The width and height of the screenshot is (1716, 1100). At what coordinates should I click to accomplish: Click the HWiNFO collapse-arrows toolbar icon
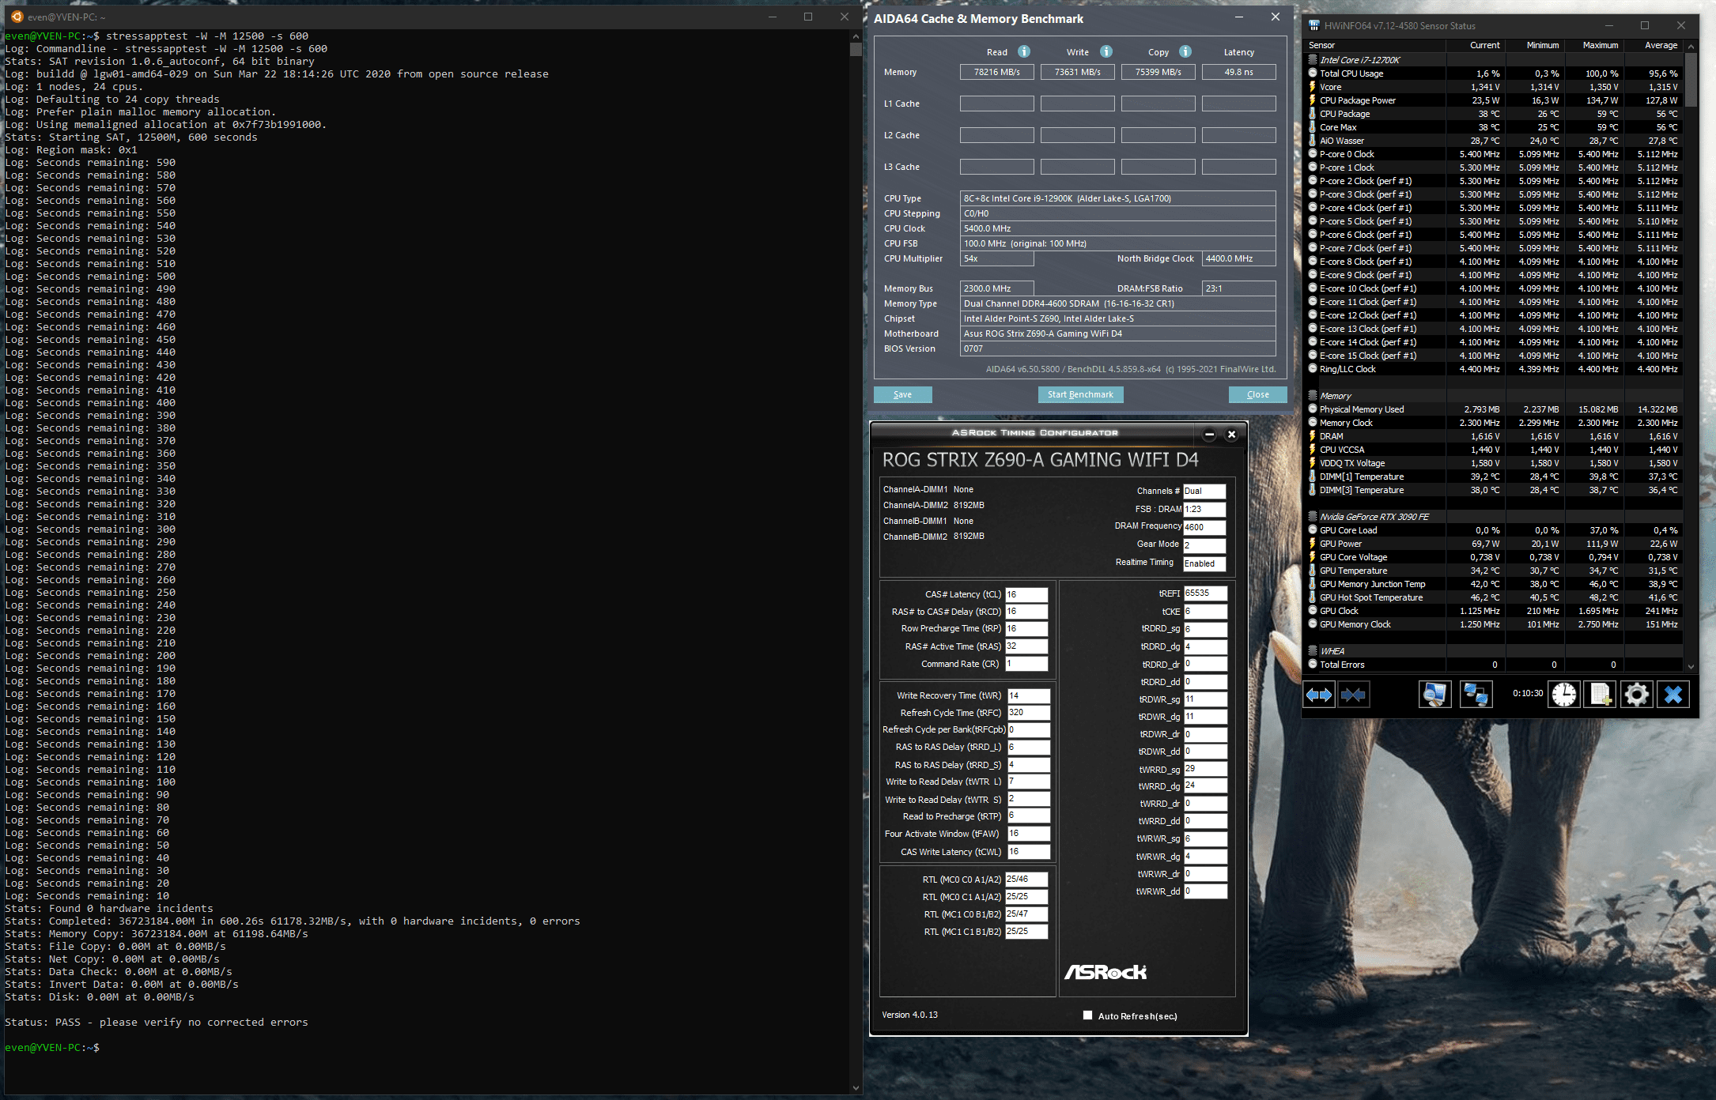click(1353, 695)
